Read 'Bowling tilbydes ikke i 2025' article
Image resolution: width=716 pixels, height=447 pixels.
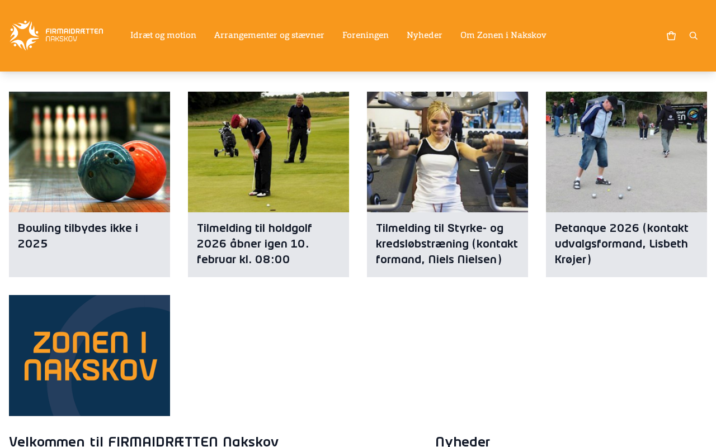point(78,236)
